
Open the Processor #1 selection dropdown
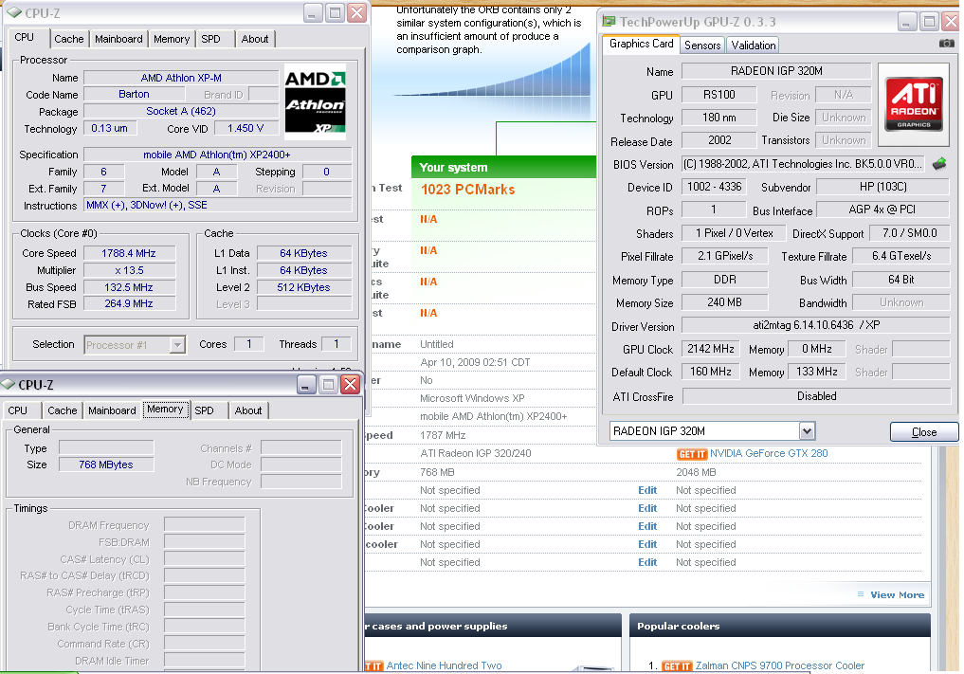point(177,344)
